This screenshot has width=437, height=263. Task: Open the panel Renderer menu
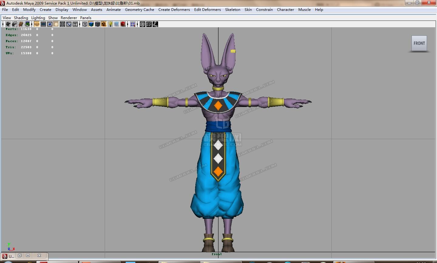coord(69,18)
